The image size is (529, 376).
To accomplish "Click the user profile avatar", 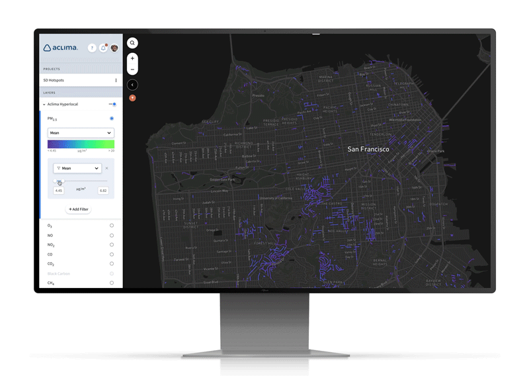I will (x=114, y=48).
